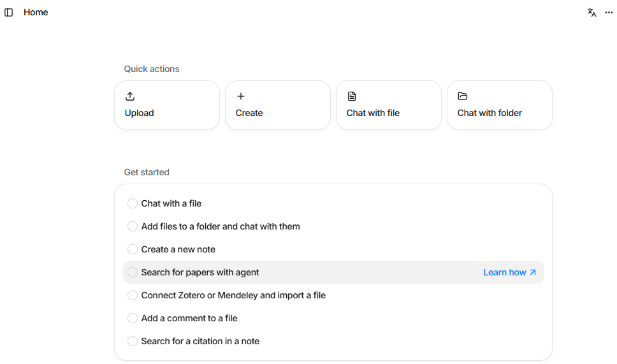Select 'Connect Zotero or Mendeley and import a file'
Viewport: 617px width, 364px height.
pos(233,295)
